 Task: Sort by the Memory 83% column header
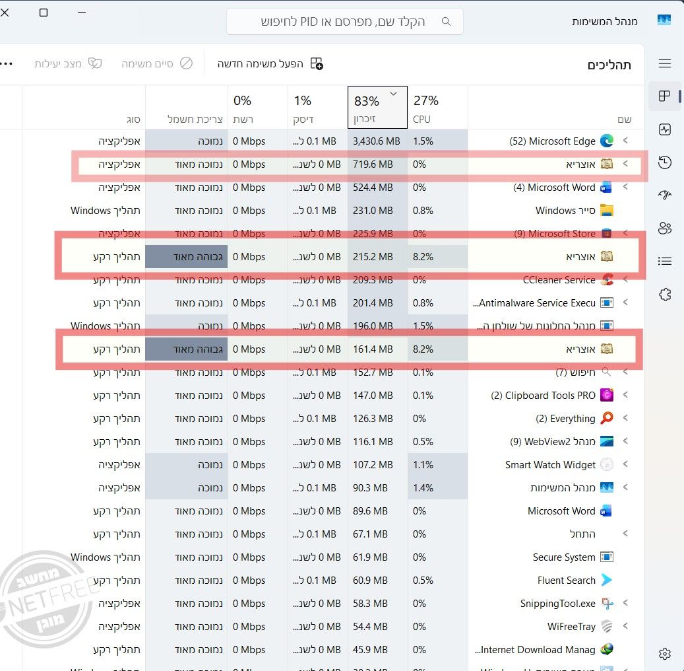(377, 108)
